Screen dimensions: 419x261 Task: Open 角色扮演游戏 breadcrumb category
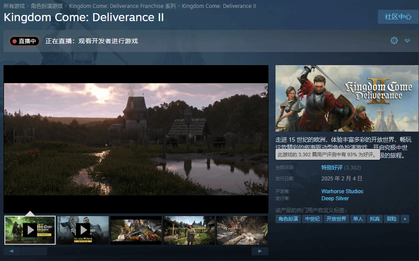coord(47,6)
